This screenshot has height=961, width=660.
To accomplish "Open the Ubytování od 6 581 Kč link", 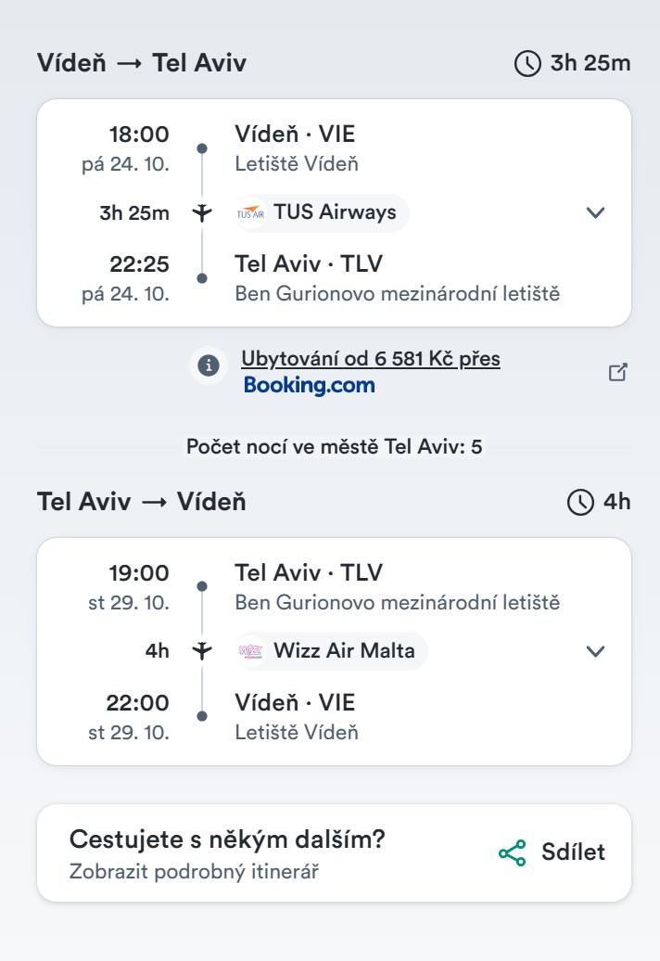I will pyautogui.click(x=370, y=359).
